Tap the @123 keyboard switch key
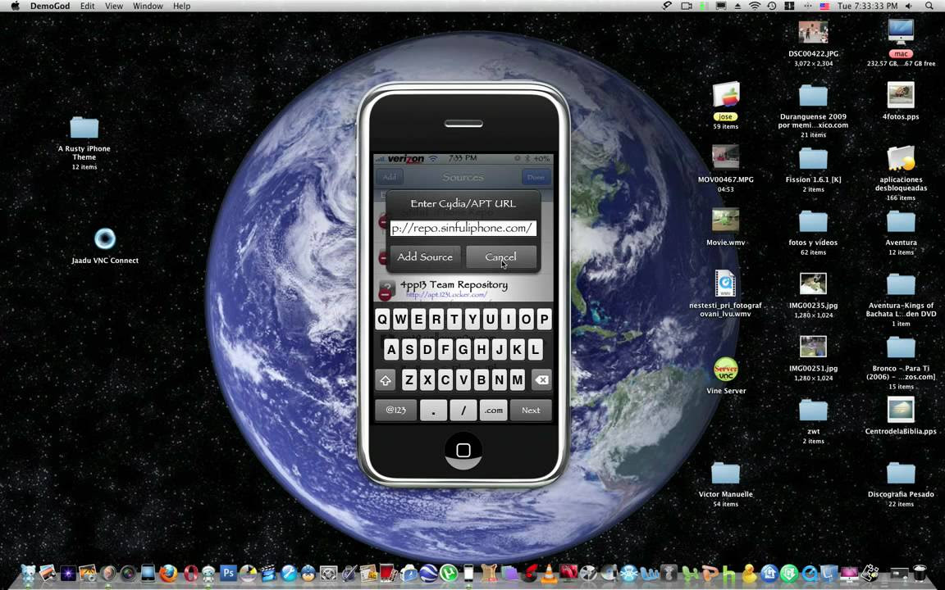945x590 pixels. [x=395, y=411]
